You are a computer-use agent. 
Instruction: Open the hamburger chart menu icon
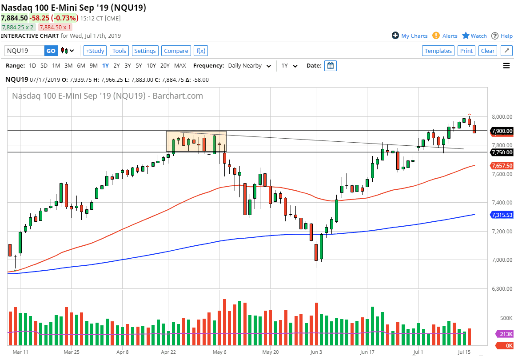pyautogui.click(x=506, y=65)
